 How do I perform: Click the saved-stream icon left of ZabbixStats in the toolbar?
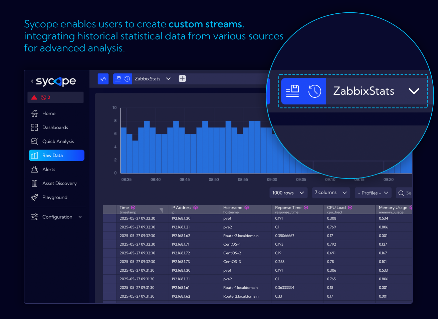point(118,79)
